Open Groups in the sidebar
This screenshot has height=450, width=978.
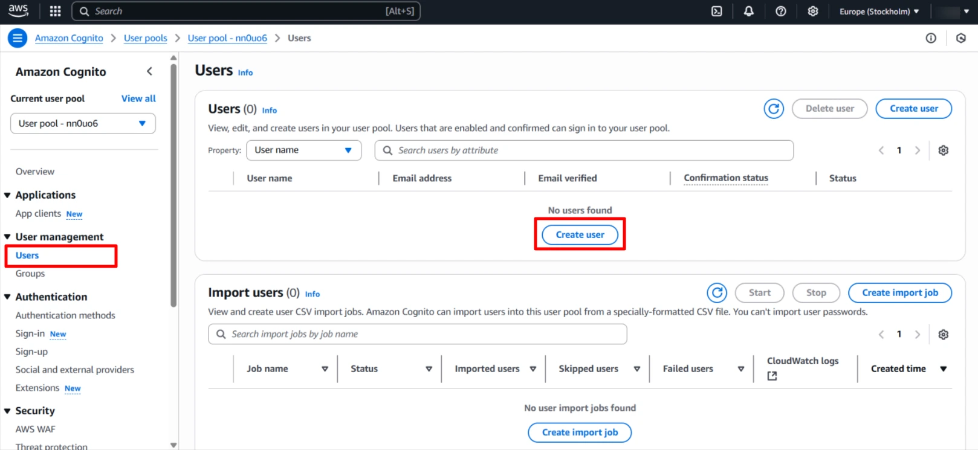point(30,274)
